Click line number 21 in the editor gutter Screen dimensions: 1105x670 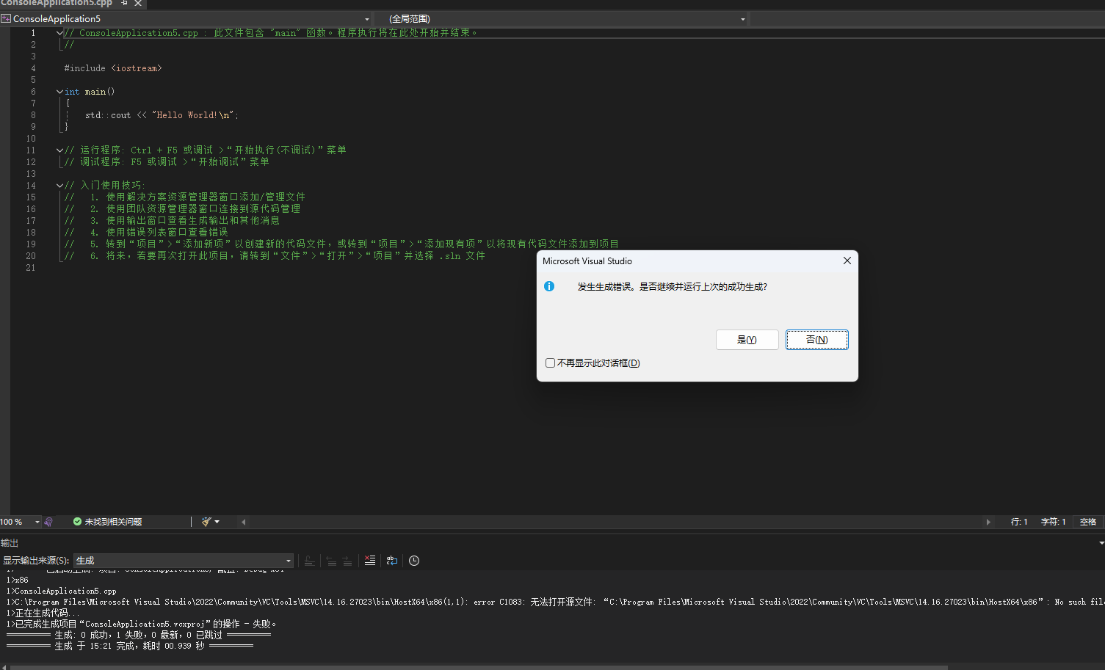(x=31, y=268)
